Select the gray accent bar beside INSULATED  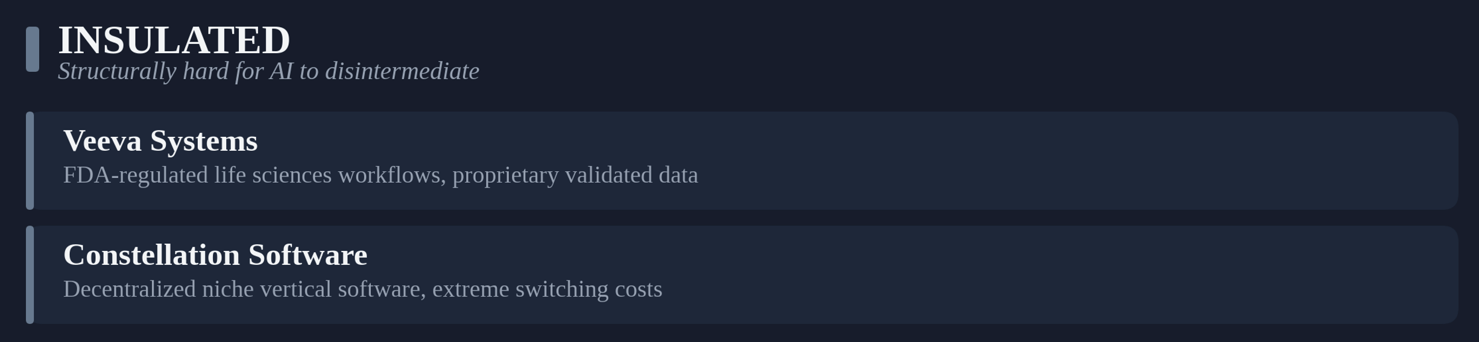click(33, 49)
